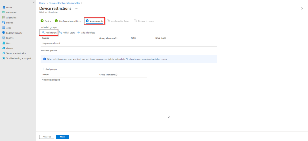Click the Included groups heading
Viewport: 308px width, 141px height.
pyautogui.click(x=48, y=27)
